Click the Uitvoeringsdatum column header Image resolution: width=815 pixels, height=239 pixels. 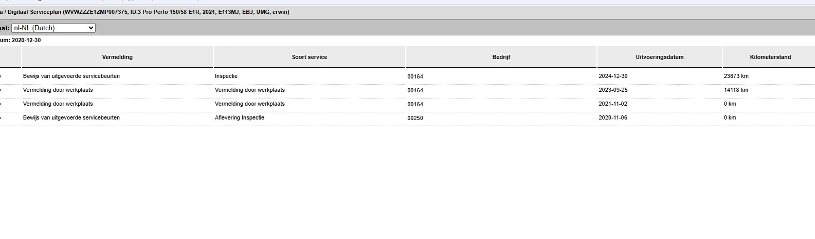pos(659,57)
